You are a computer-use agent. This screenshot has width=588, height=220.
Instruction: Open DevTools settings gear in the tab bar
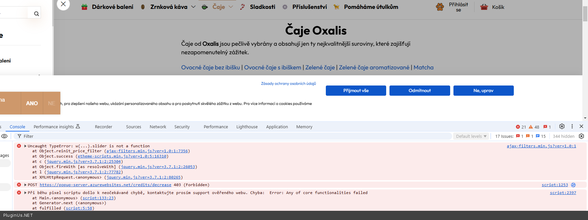[x=562, y=126]
